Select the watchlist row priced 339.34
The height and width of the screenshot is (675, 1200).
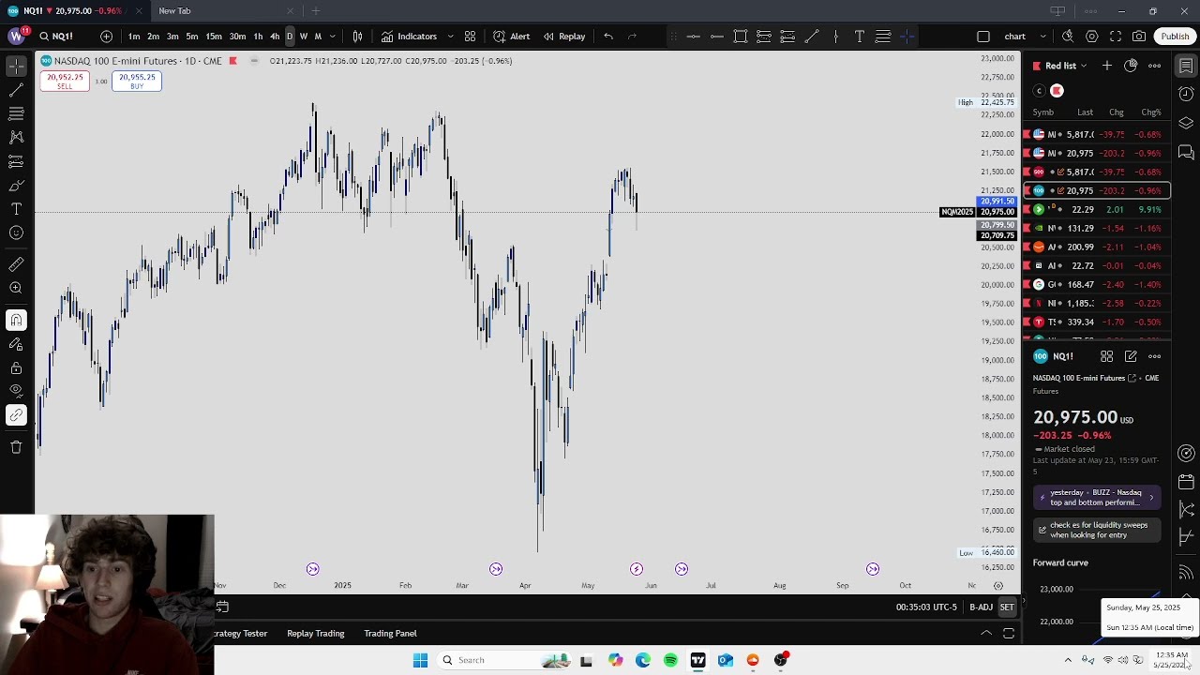pyautogui.click(x=1095, y=322)
